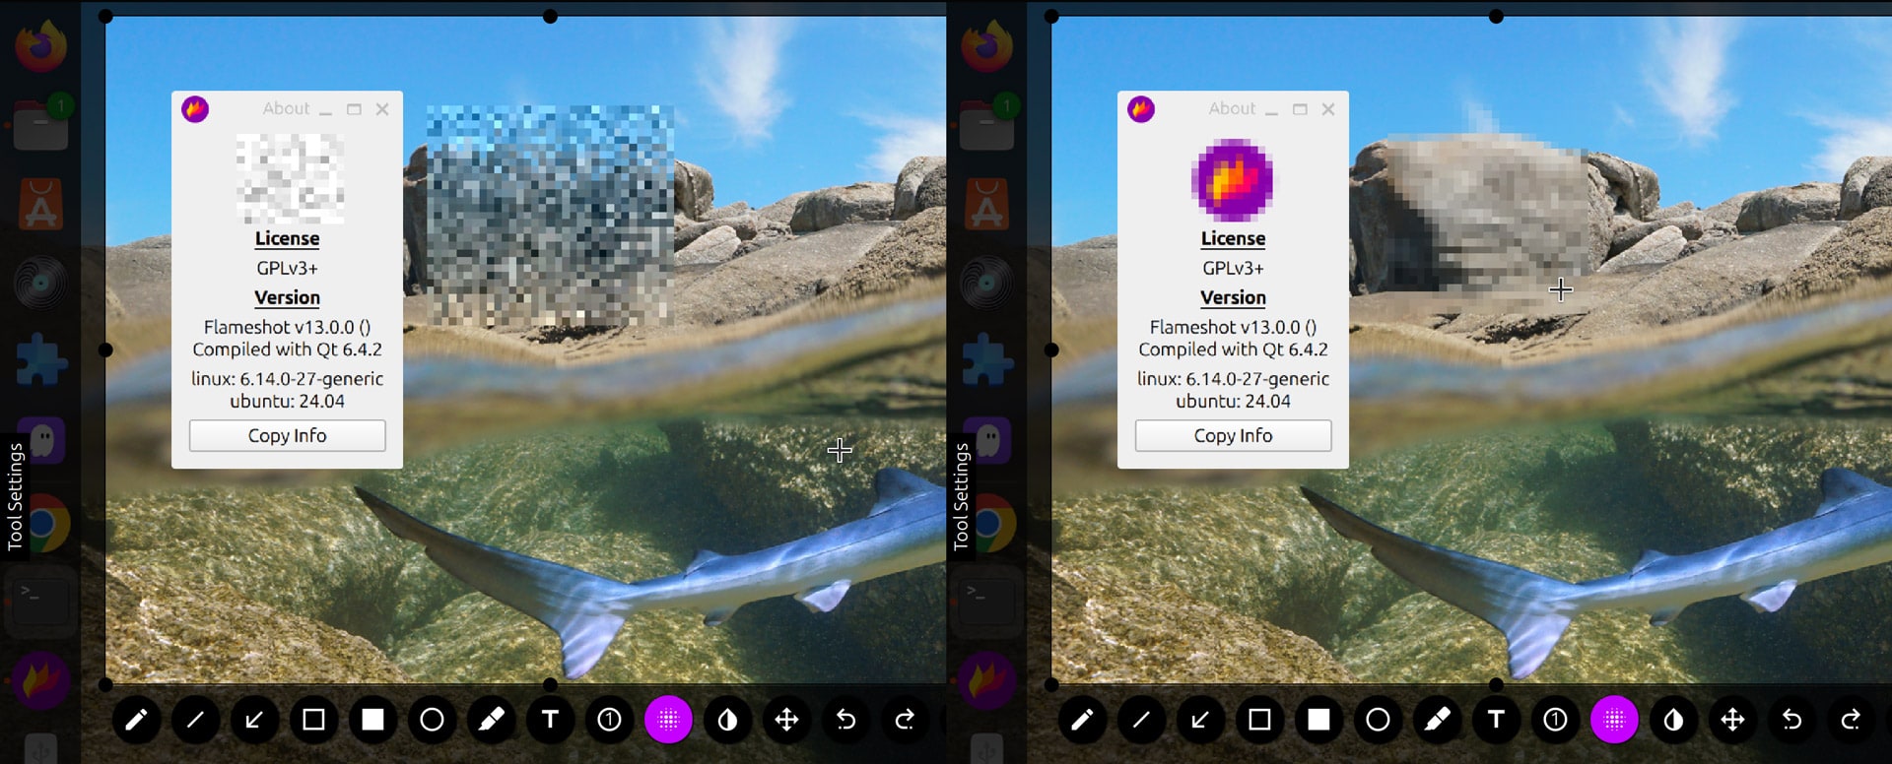Click the Firefox dock icon in left capture
This screenshot has height=764, width=1892.
click(40, 45)
